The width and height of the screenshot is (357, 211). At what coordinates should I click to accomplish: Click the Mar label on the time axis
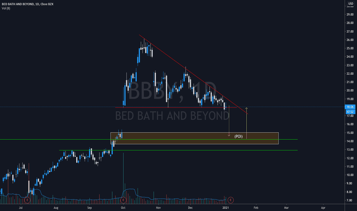[x=286, y=208]
